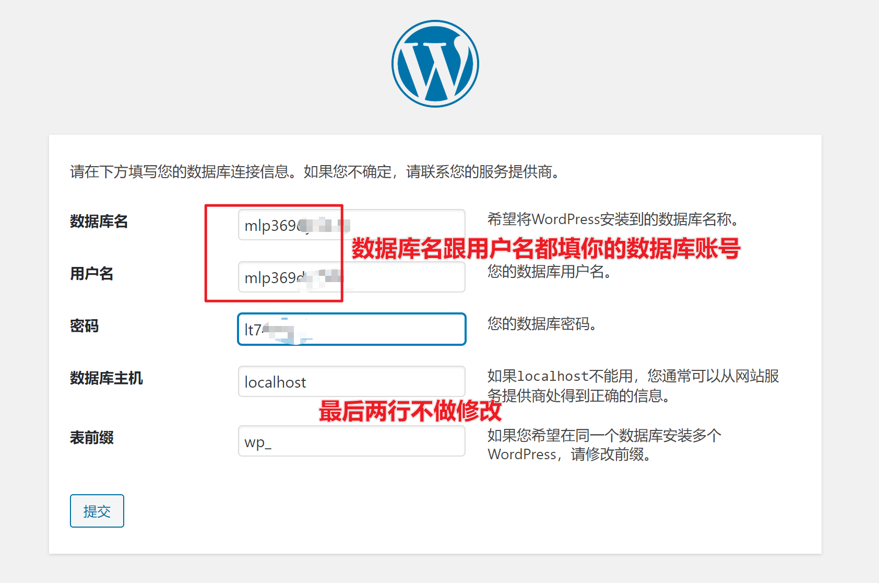879x583 pixels.
Task: Click the 表前缀 label
Action: (92, 437)
